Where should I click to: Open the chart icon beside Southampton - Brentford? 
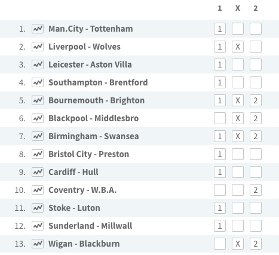(x=38, y=82)
